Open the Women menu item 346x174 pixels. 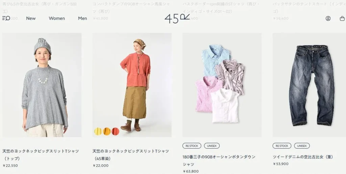coord(57,18)
